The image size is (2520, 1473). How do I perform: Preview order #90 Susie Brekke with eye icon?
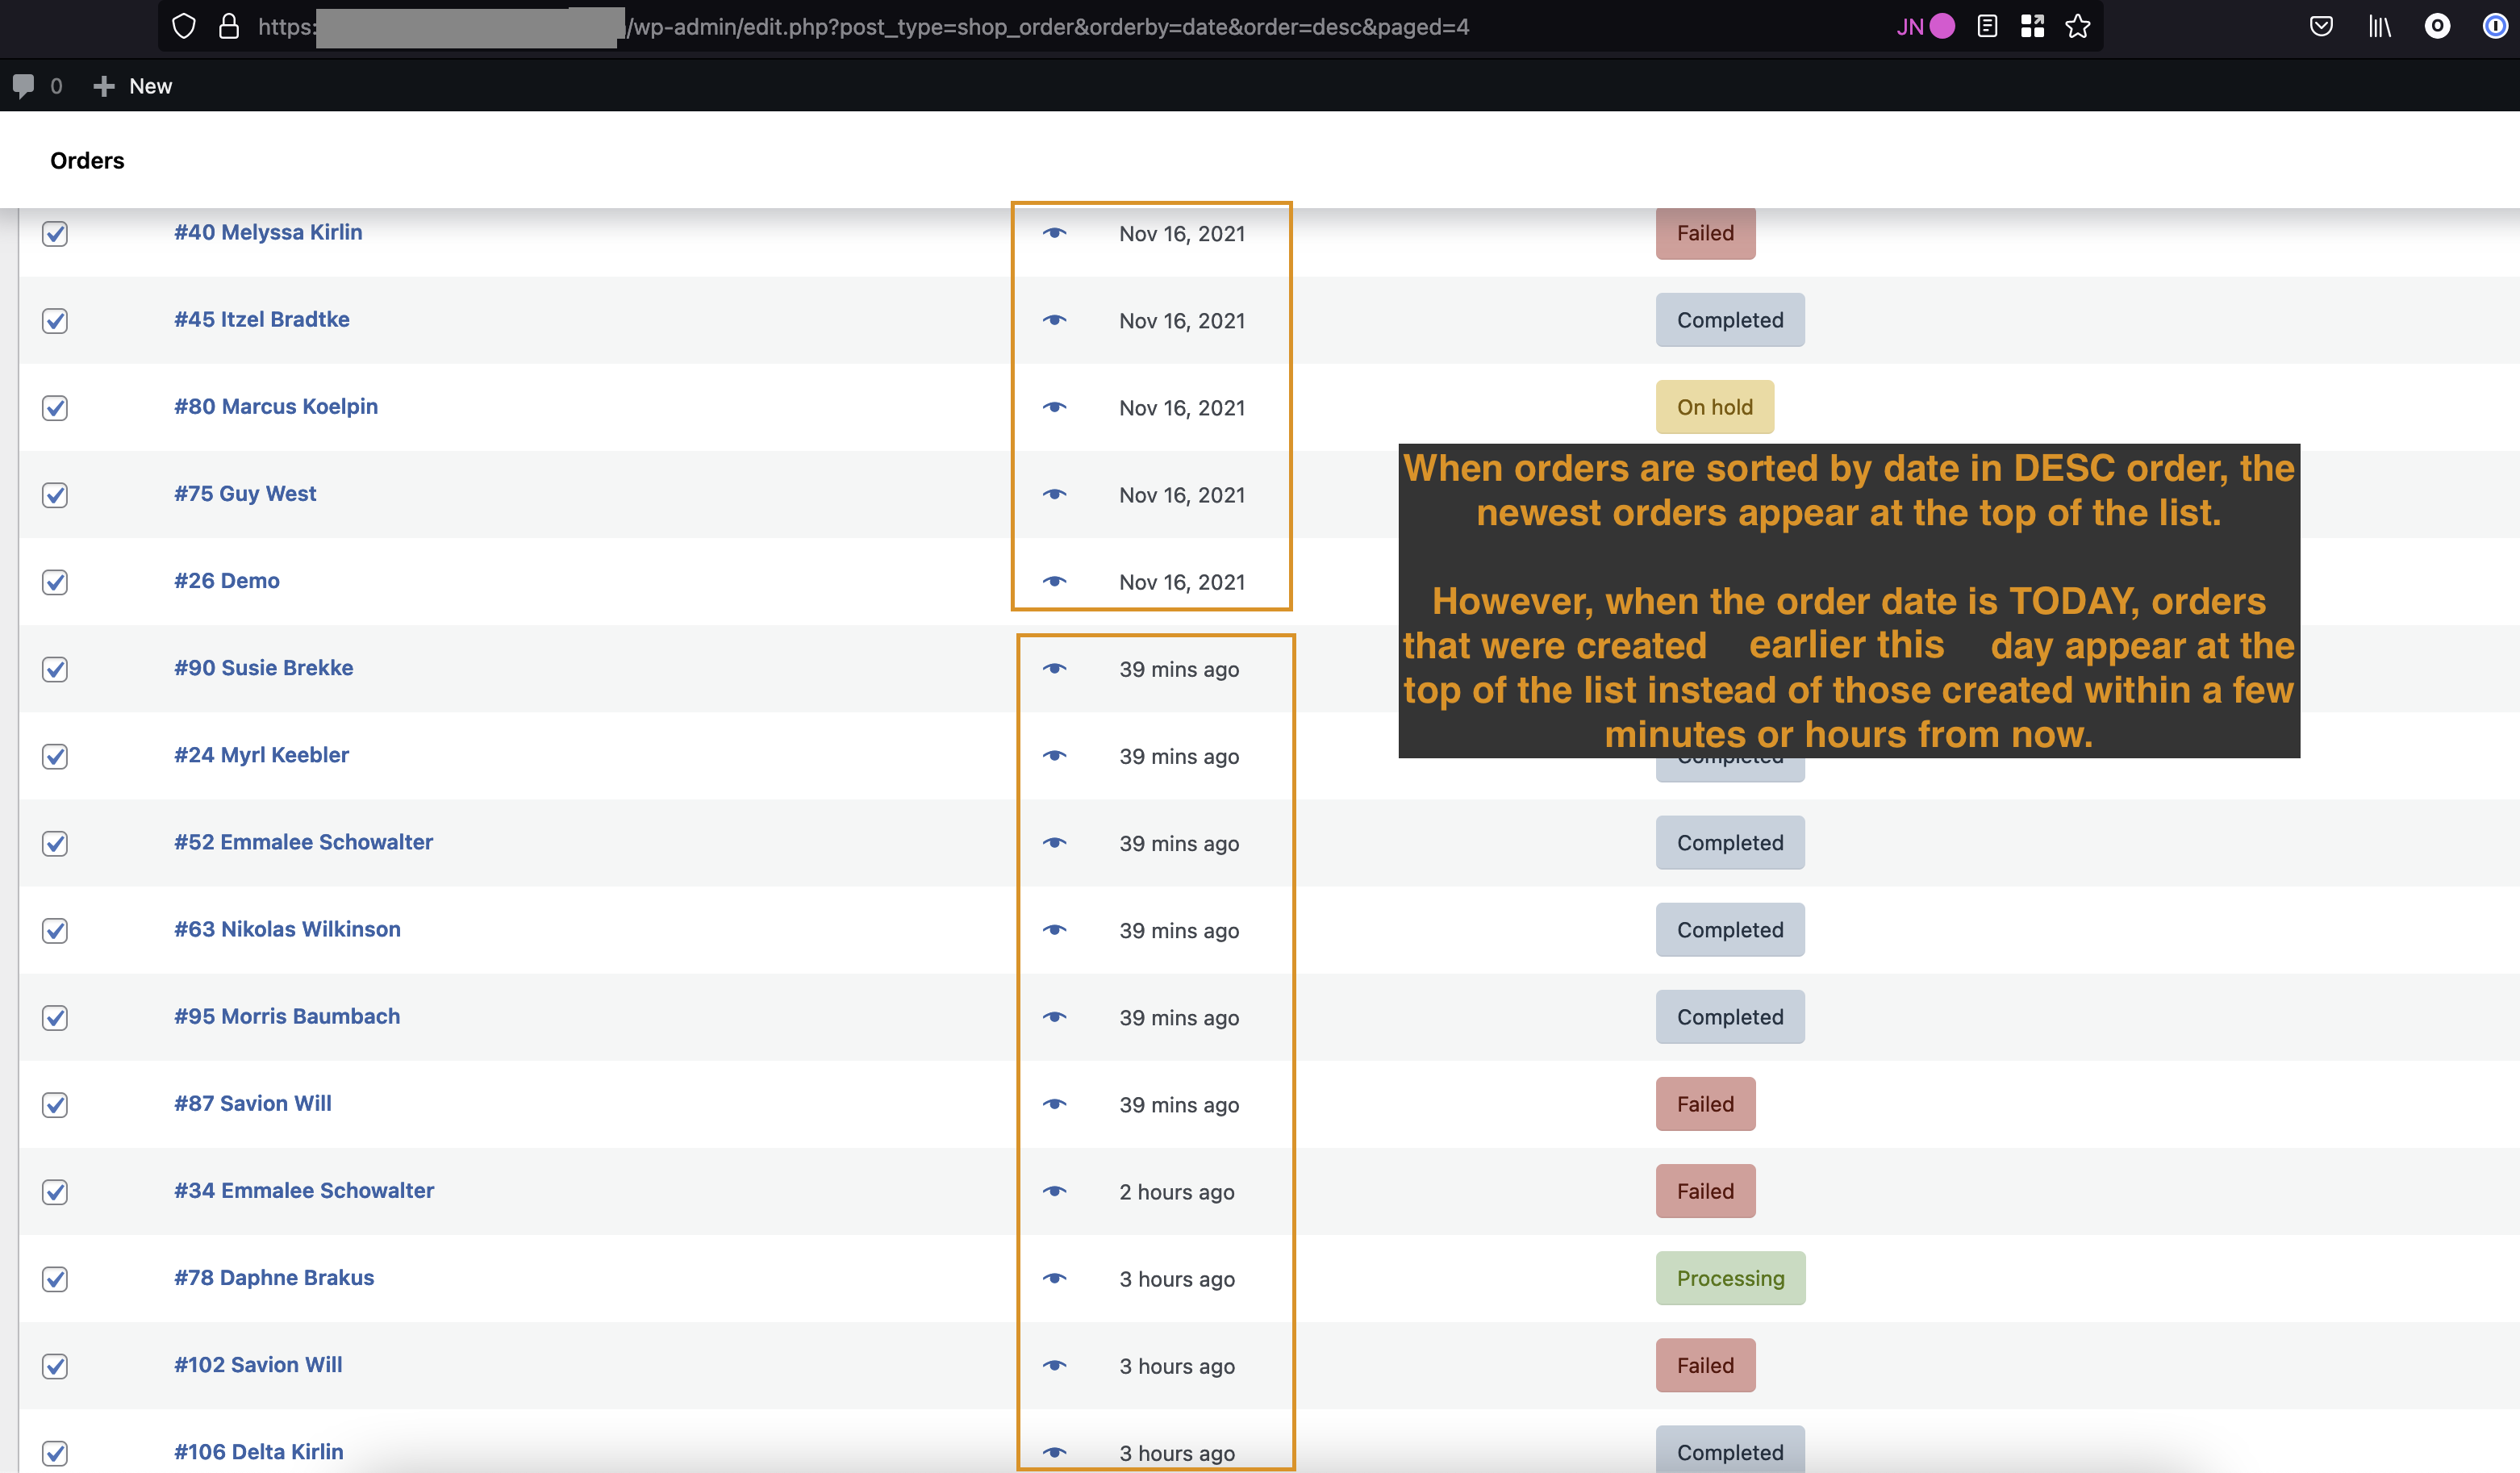click(1057, 668)
